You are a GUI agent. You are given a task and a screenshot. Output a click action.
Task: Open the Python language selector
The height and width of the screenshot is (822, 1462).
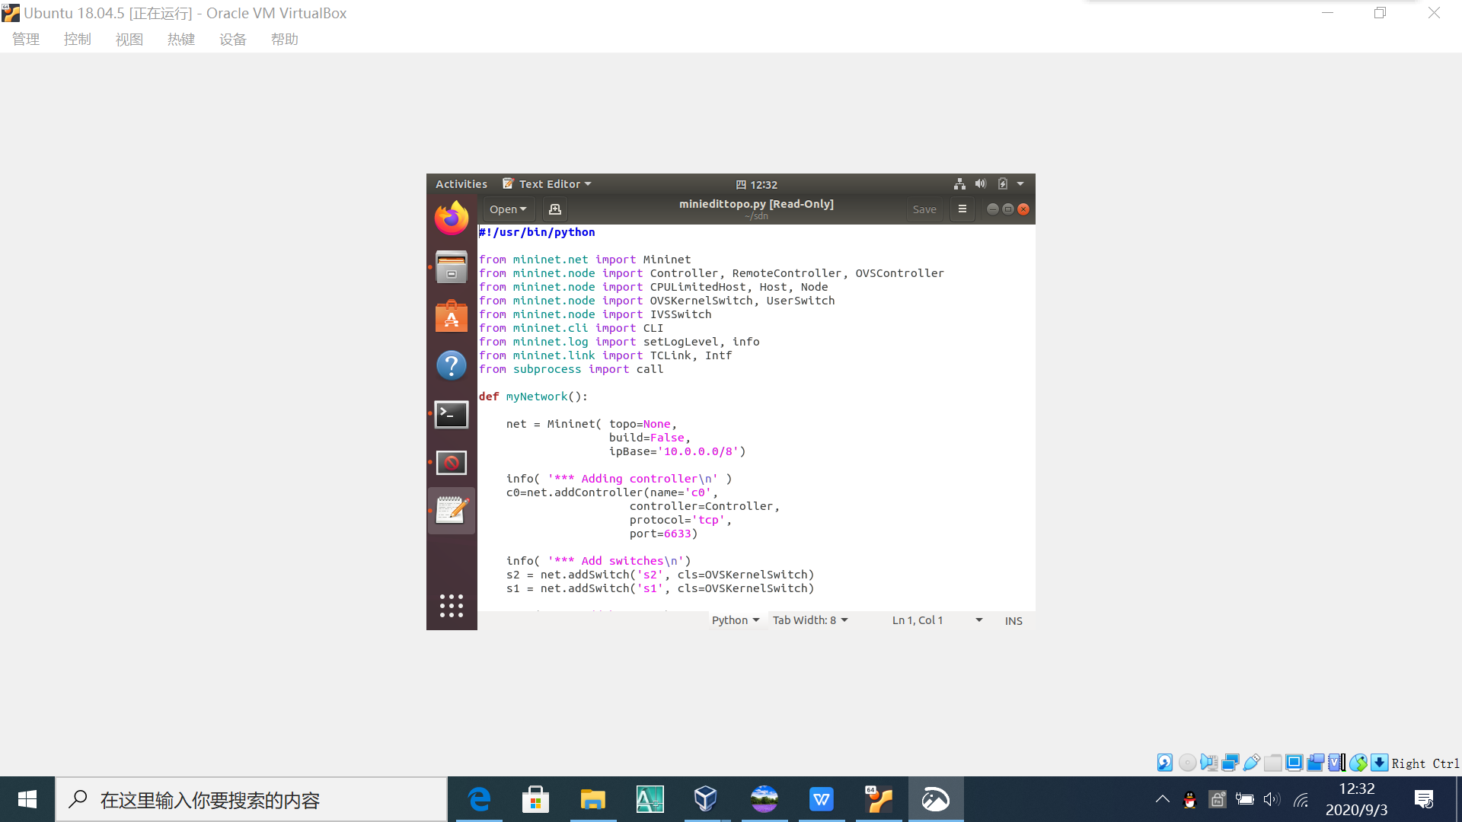[736, 620]
